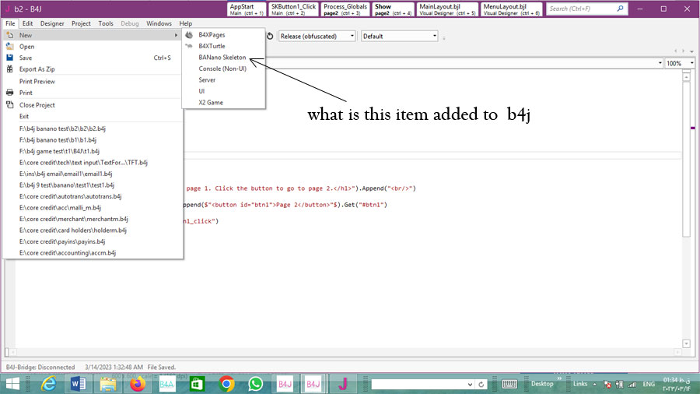The height and width of the screenshot is (394, 700).
Task: Open the Tools menu
Action: point(106,23)
